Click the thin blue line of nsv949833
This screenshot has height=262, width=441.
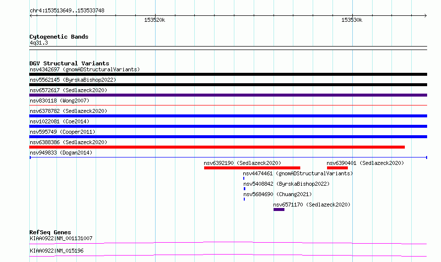pos(228,157)
